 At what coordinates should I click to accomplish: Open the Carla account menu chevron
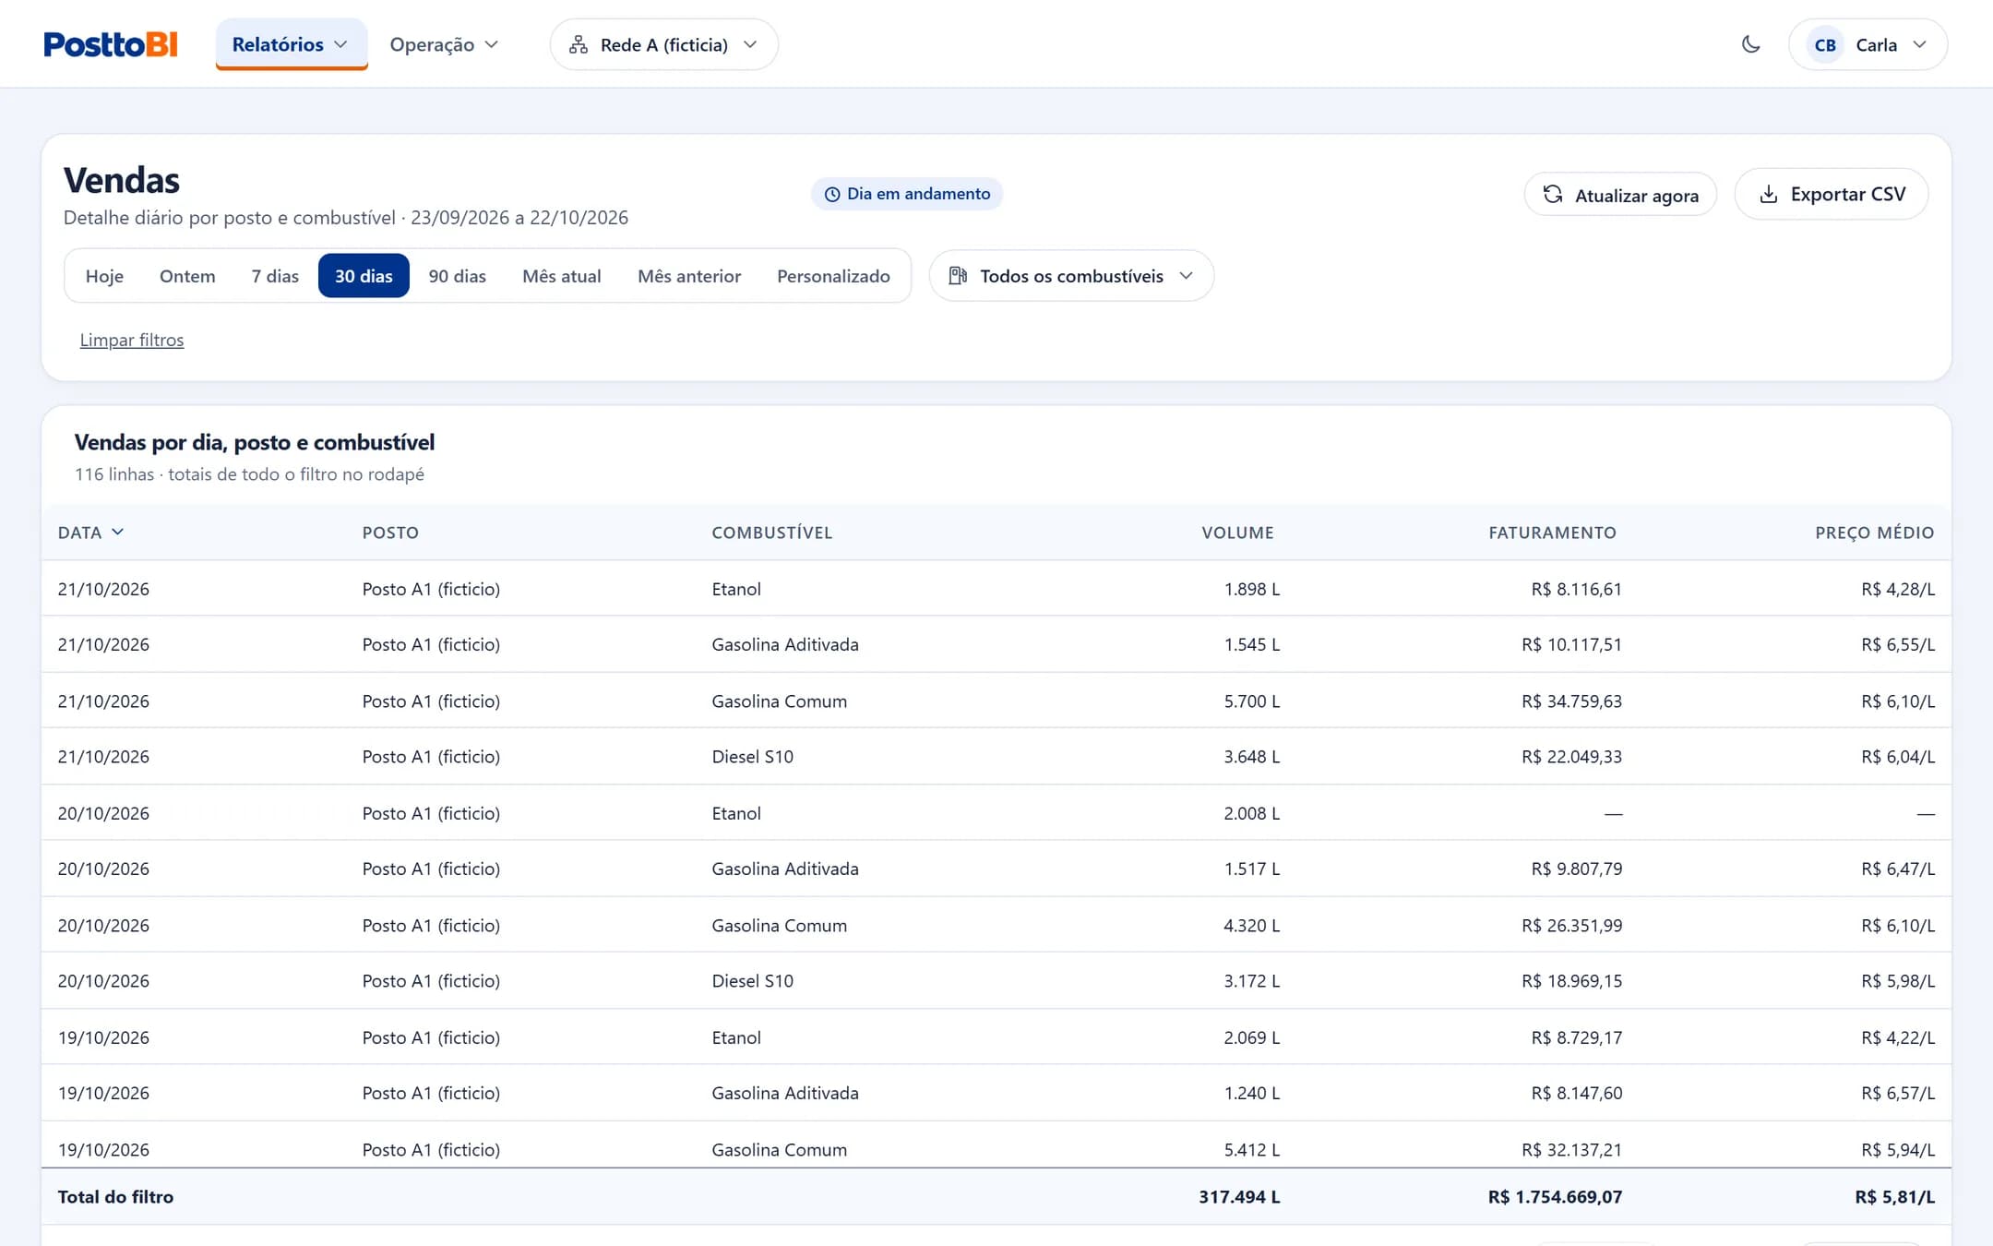1919,44
